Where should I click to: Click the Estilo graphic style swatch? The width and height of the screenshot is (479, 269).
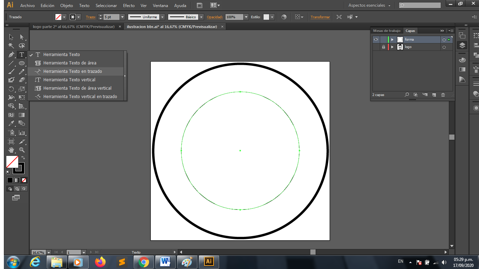[267, 17]
